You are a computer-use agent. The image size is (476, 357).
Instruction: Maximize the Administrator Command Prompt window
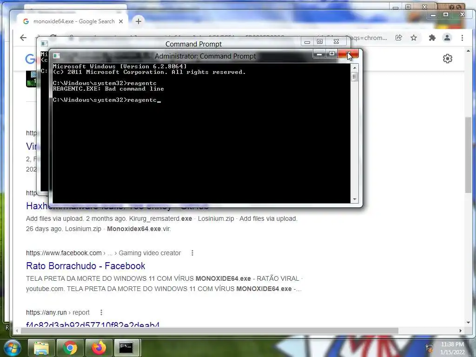332,54
